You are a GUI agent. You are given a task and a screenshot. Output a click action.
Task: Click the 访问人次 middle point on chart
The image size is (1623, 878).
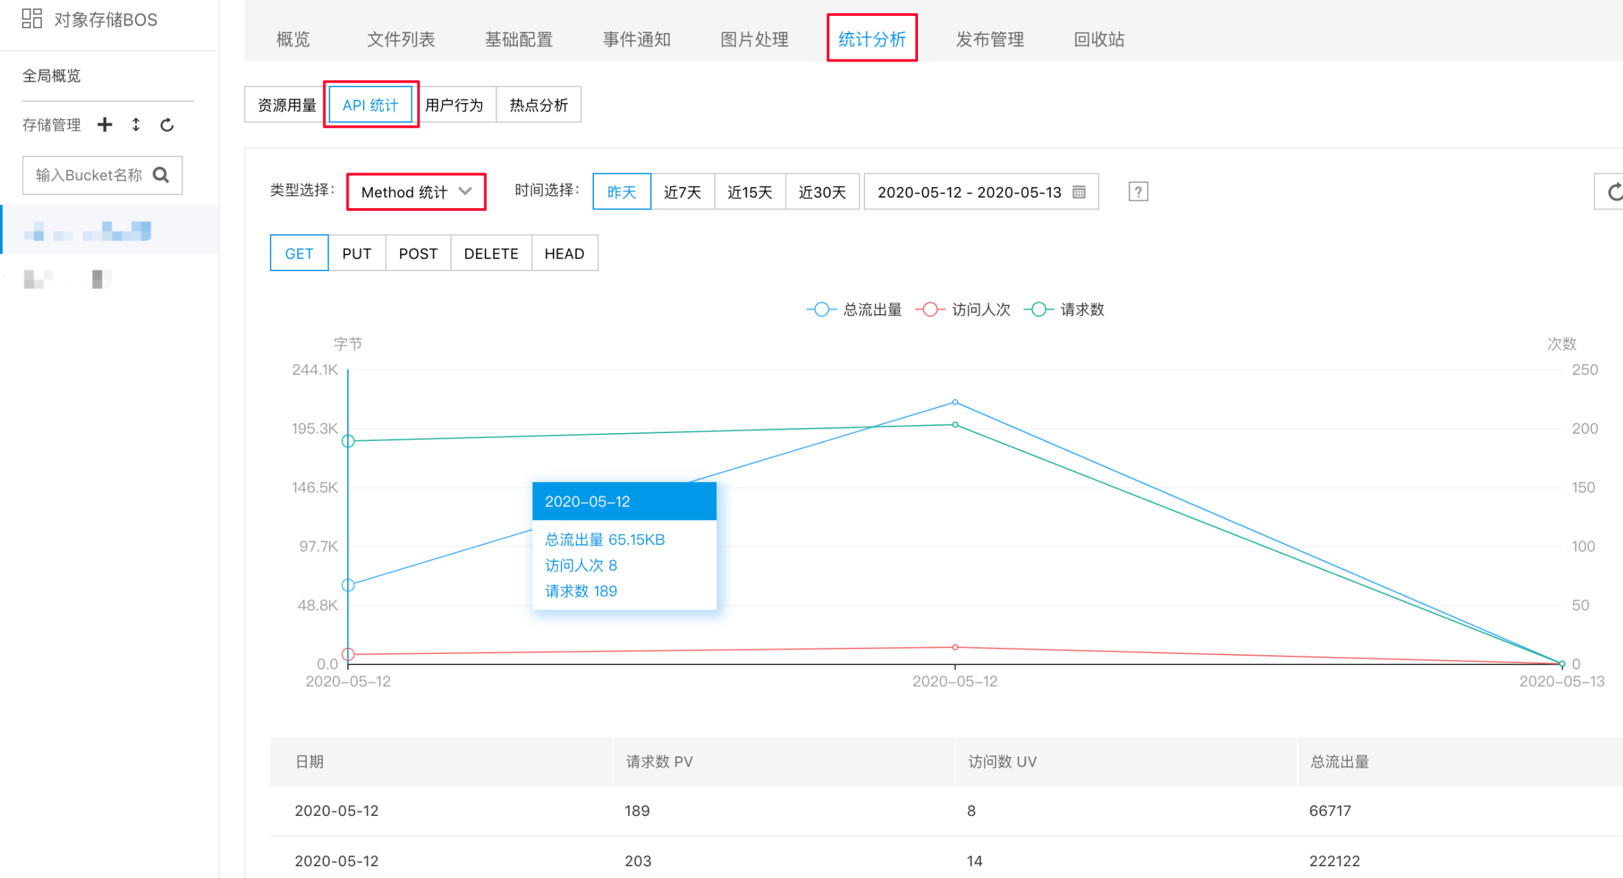click(x=955, y=647)
